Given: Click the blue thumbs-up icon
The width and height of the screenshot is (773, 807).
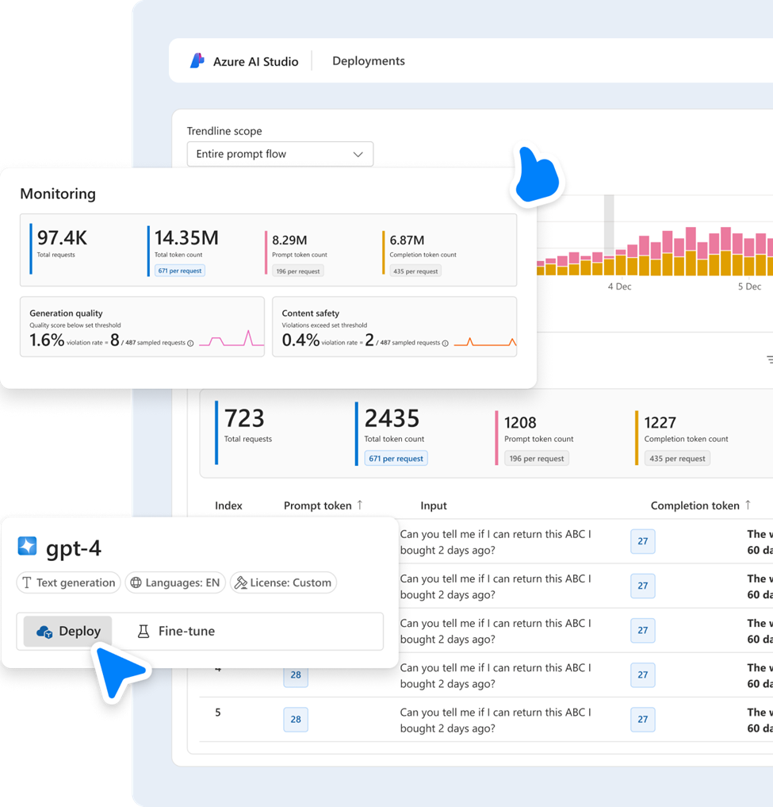Looking at the screenshot, I should coord(536,174).
